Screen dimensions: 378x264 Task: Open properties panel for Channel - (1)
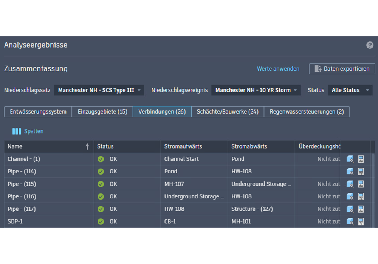click(361, 159)
